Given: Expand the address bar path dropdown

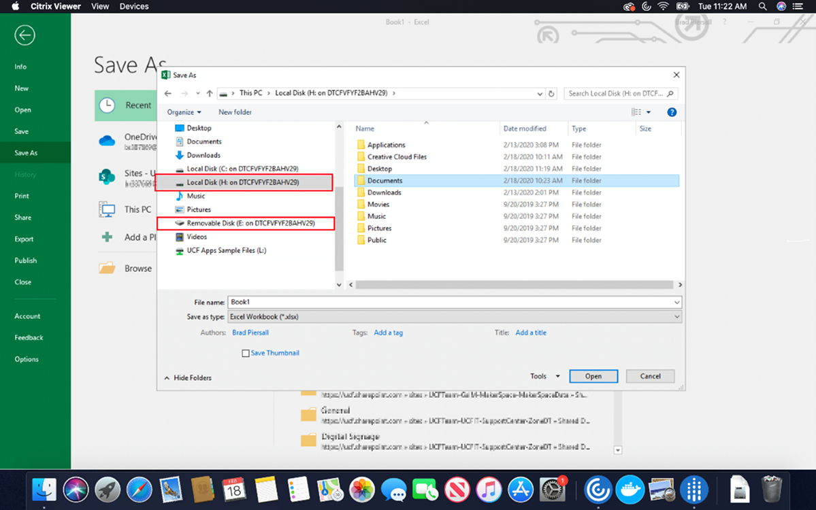Looking at the screenshot, I should point(540,94).
